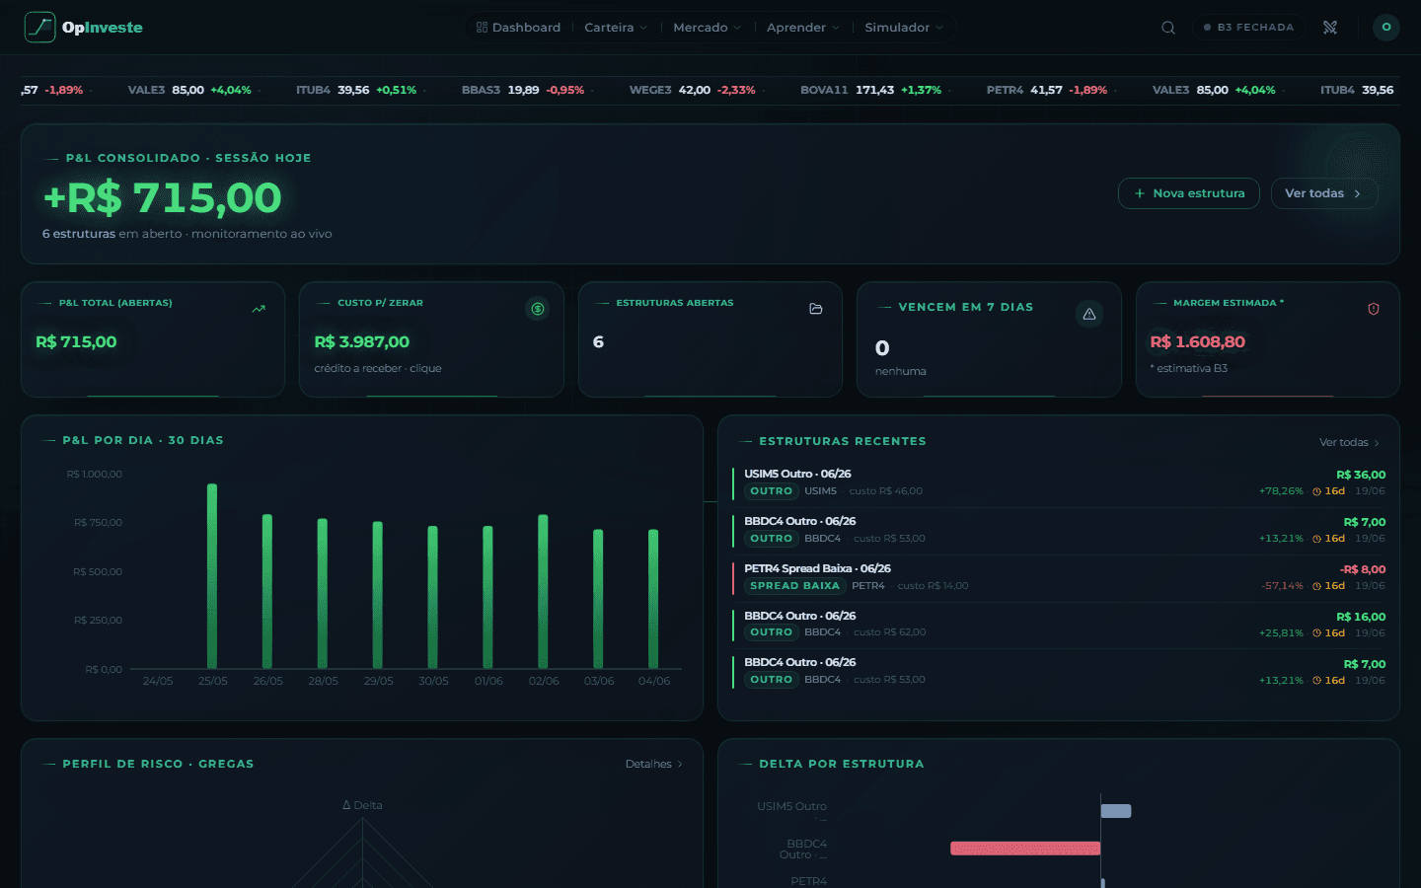Viewport: 1421px width, 888px height.
Task: Click the dollar icon on Custo p/ Zerar card
Action: [538, 309]
